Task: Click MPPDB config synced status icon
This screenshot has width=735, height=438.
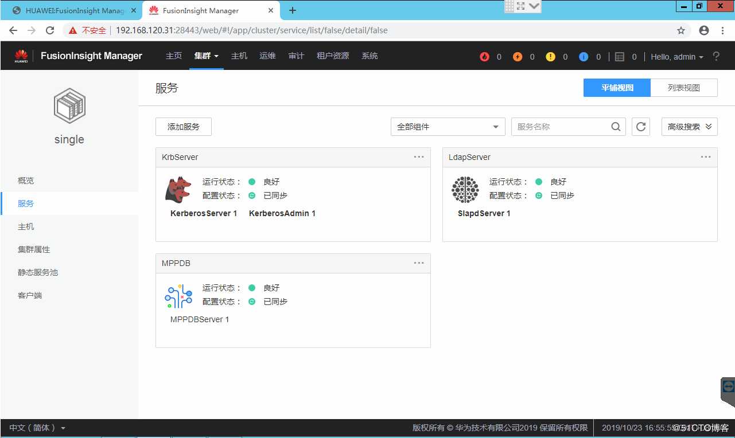Action: tap(251, 302)
